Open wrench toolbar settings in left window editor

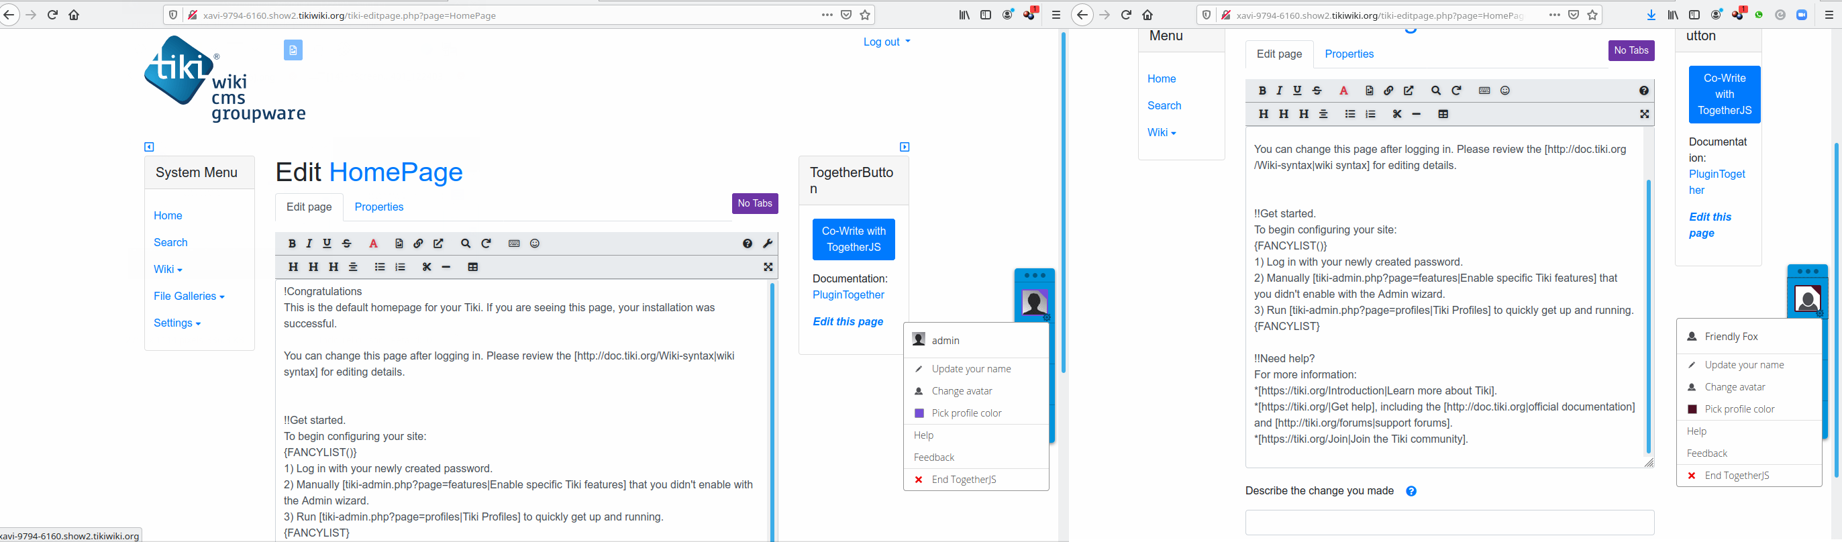(x=768, y=243)
